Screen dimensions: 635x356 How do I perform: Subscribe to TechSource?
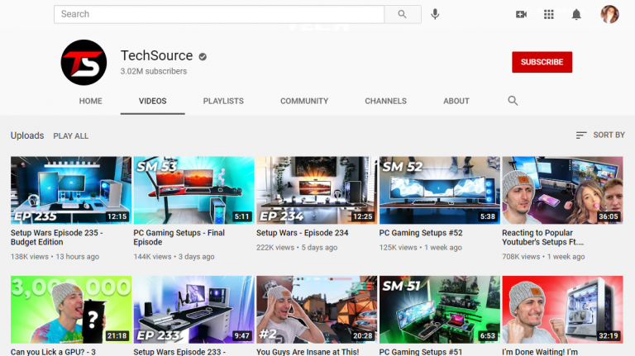tap(542, 62)
